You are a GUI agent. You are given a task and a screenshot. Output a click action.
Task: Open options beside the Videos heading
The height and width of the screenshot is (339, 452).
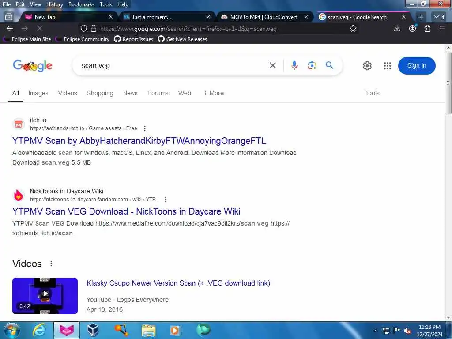[51, 264]
